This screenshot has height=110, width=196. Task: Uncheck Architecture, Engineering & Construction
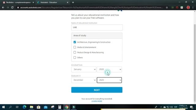(x=75, y=42)
